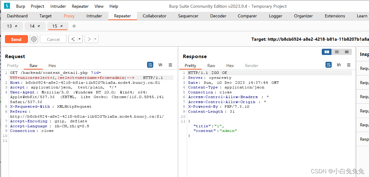Show Response in Raw view
Image resolution: width=369 pixels, height=177 pixels.
tap(211, 66)
